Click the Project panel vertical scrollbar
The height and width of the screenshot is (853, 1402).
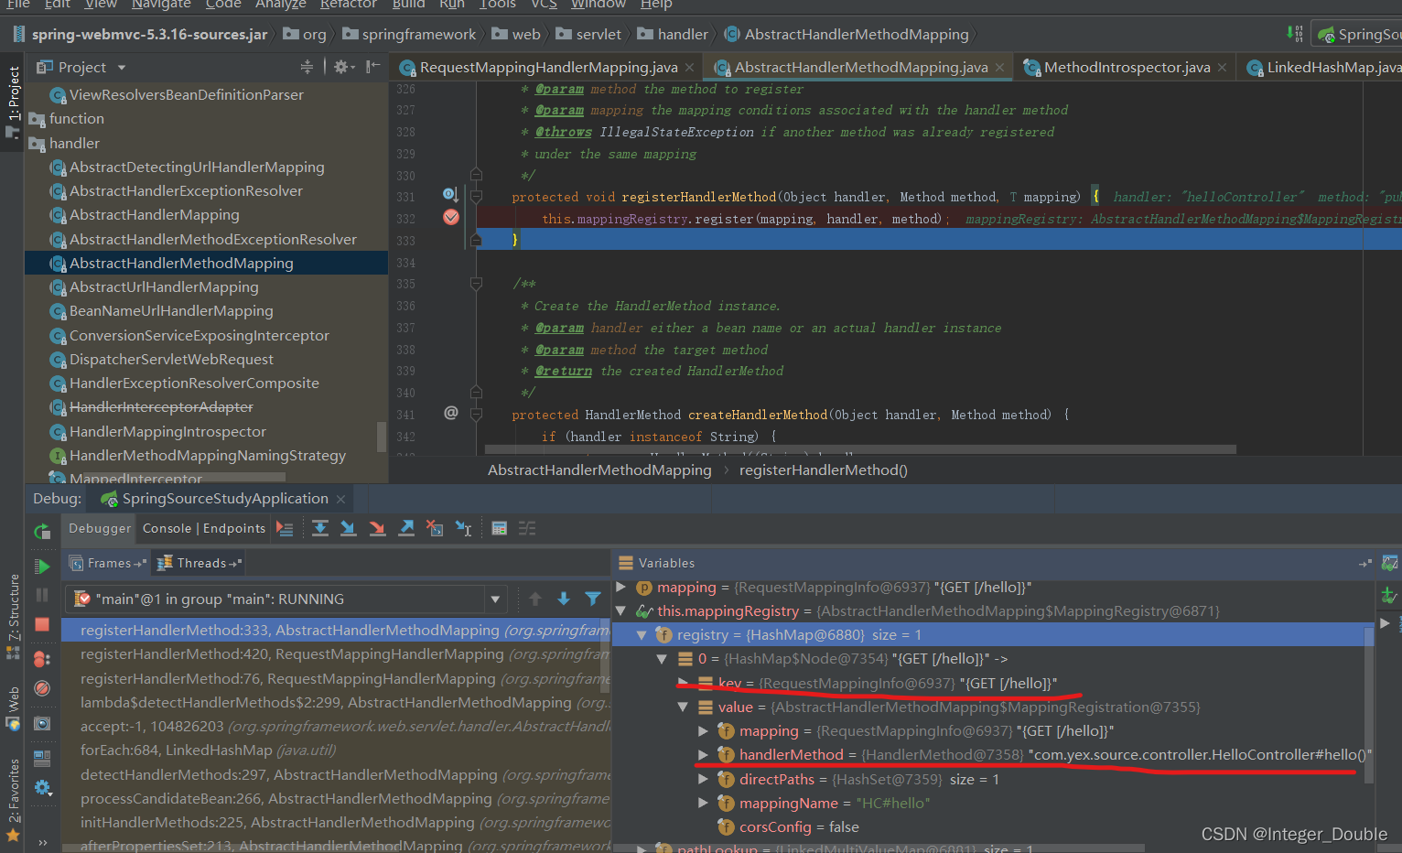click(382, 437)
